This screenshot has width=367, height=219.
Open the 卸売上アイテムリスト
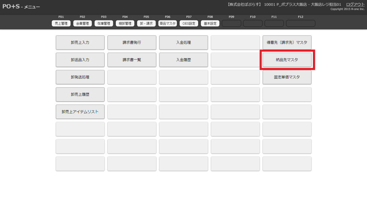(80, 112)
